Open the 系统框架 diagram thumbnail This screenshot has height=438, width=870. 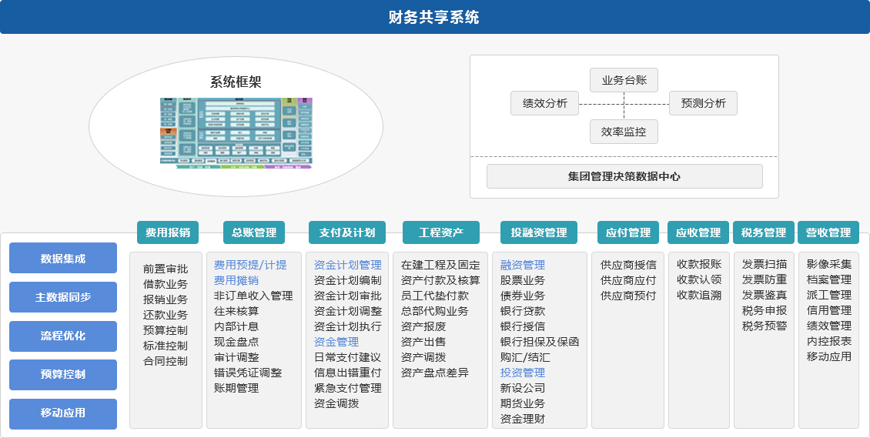[x=236, y=132]
